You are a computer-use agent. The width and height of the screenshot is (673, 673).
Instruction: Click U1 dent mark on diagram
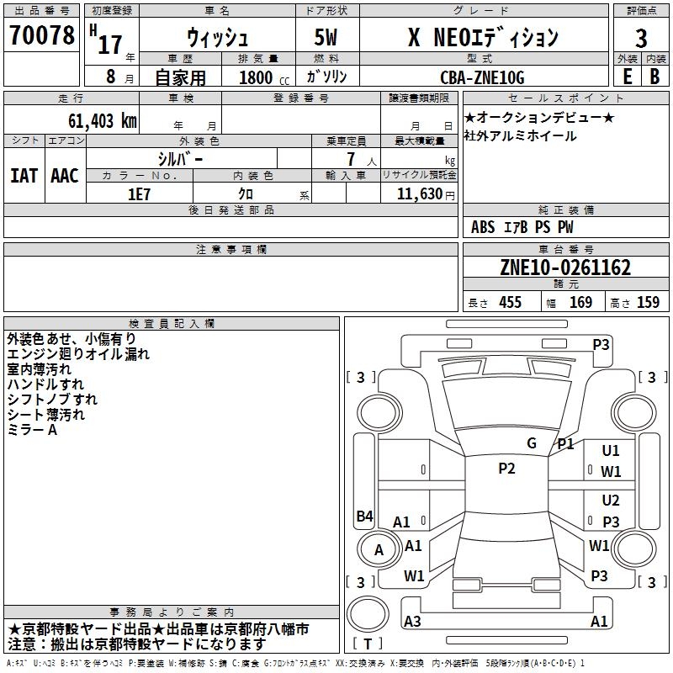click(611, 451)
